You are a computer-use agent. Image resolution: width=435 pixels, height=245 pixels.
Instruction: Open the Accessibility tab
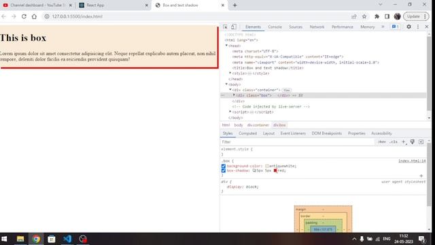point(381,133)
